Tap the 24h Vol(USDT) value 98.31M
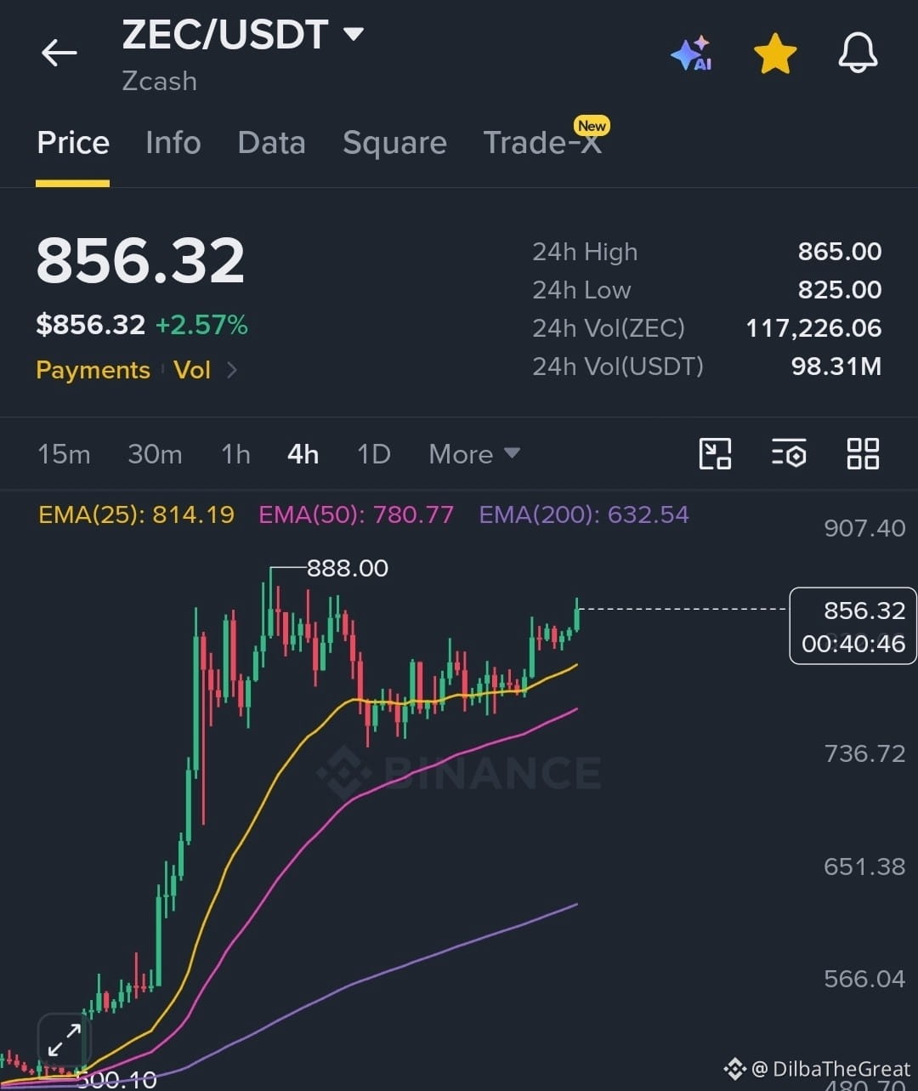The image size is (918, 1091). click(x=836, y=367)
